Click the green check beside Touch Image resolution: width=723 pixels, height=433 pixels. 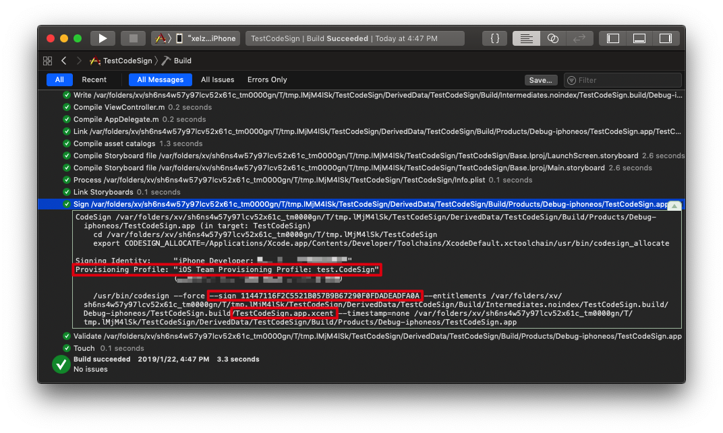tap(67, 348)
